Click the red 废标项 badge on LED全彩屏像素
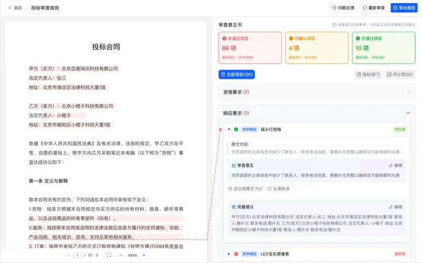The image size is (422, 263). coord(400,254)
